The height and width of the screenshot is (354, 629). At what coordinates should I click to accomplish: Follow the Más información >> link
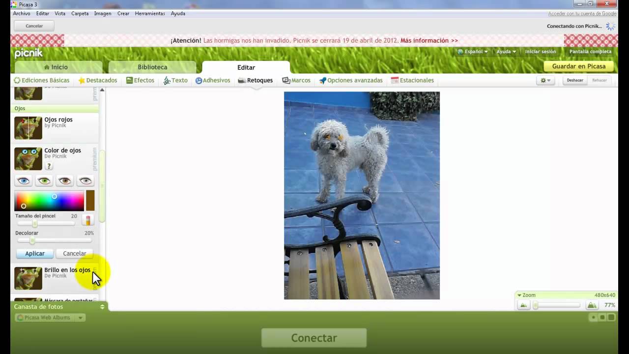(429, 41)
